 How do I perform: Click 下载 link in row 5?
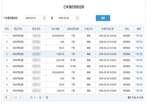[x=137, y=60]
